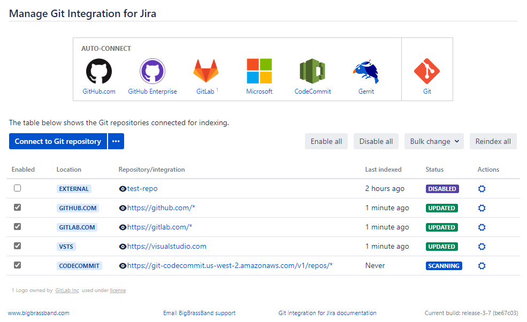Open the https://visualstudio.com integration link

tap(167, 246)
